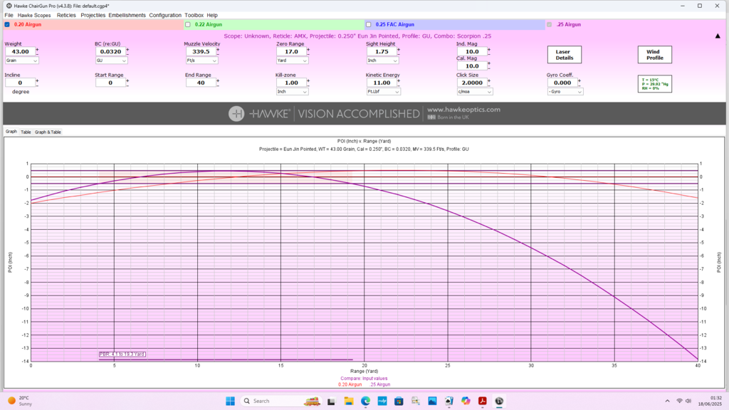Open the myHP taskbar app
The width and height of the screenshot is (729, 410).
(x=382, y=401)
